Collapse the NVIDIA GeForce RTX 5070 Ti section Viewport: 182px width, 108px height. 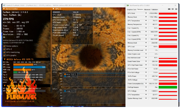pos(5,59)
